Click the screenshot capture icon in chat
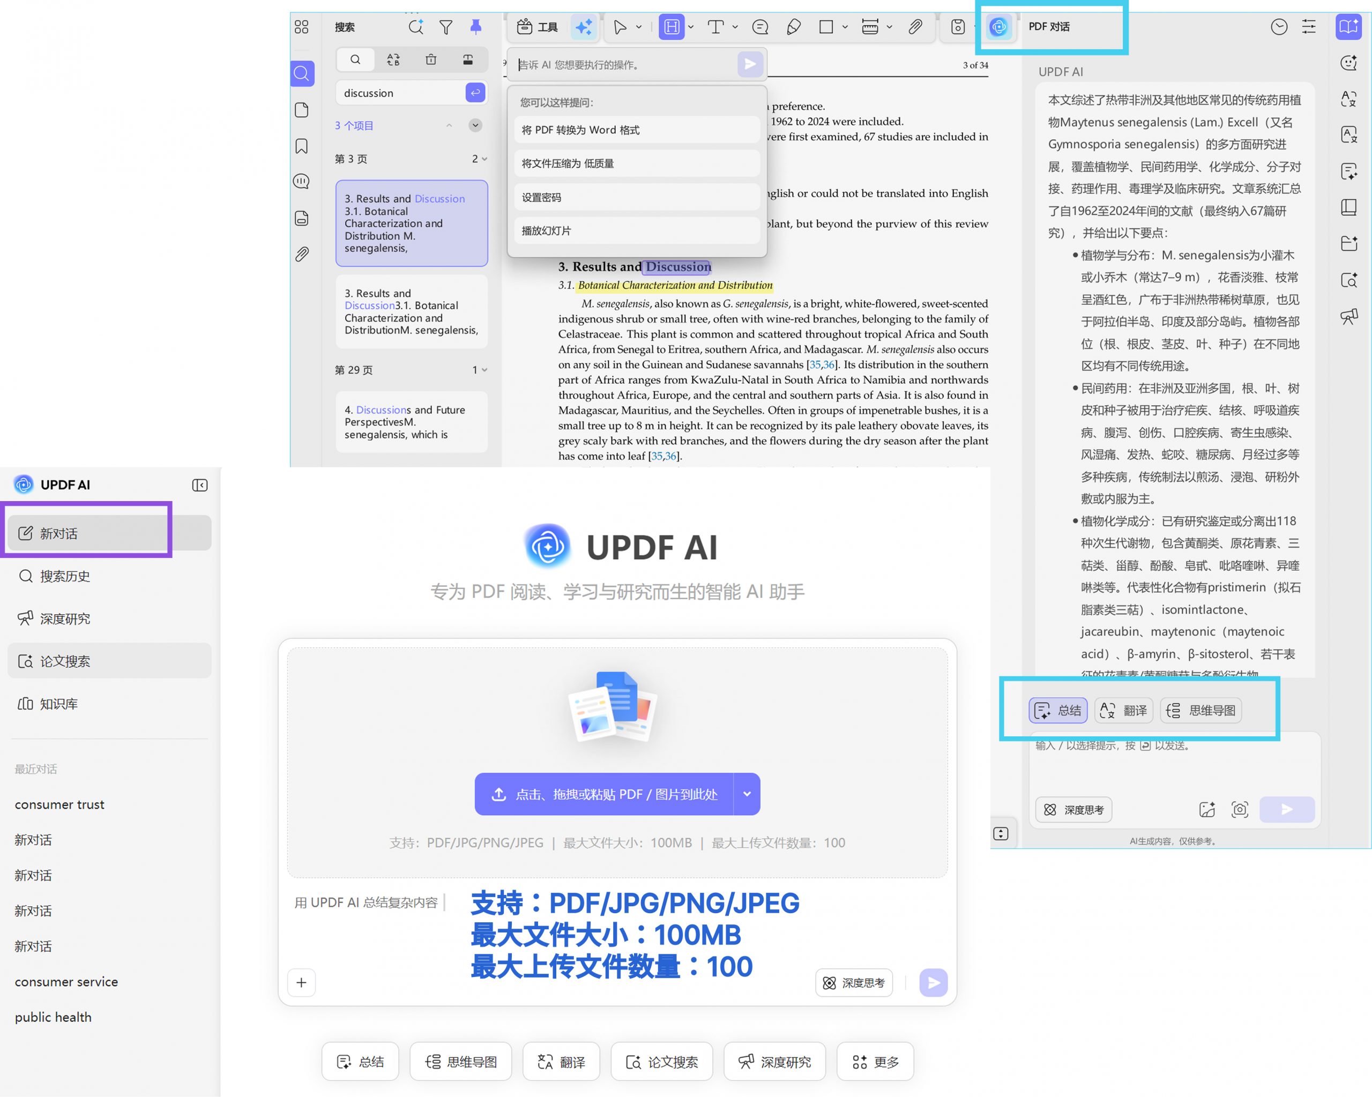 coord(1240,809)
